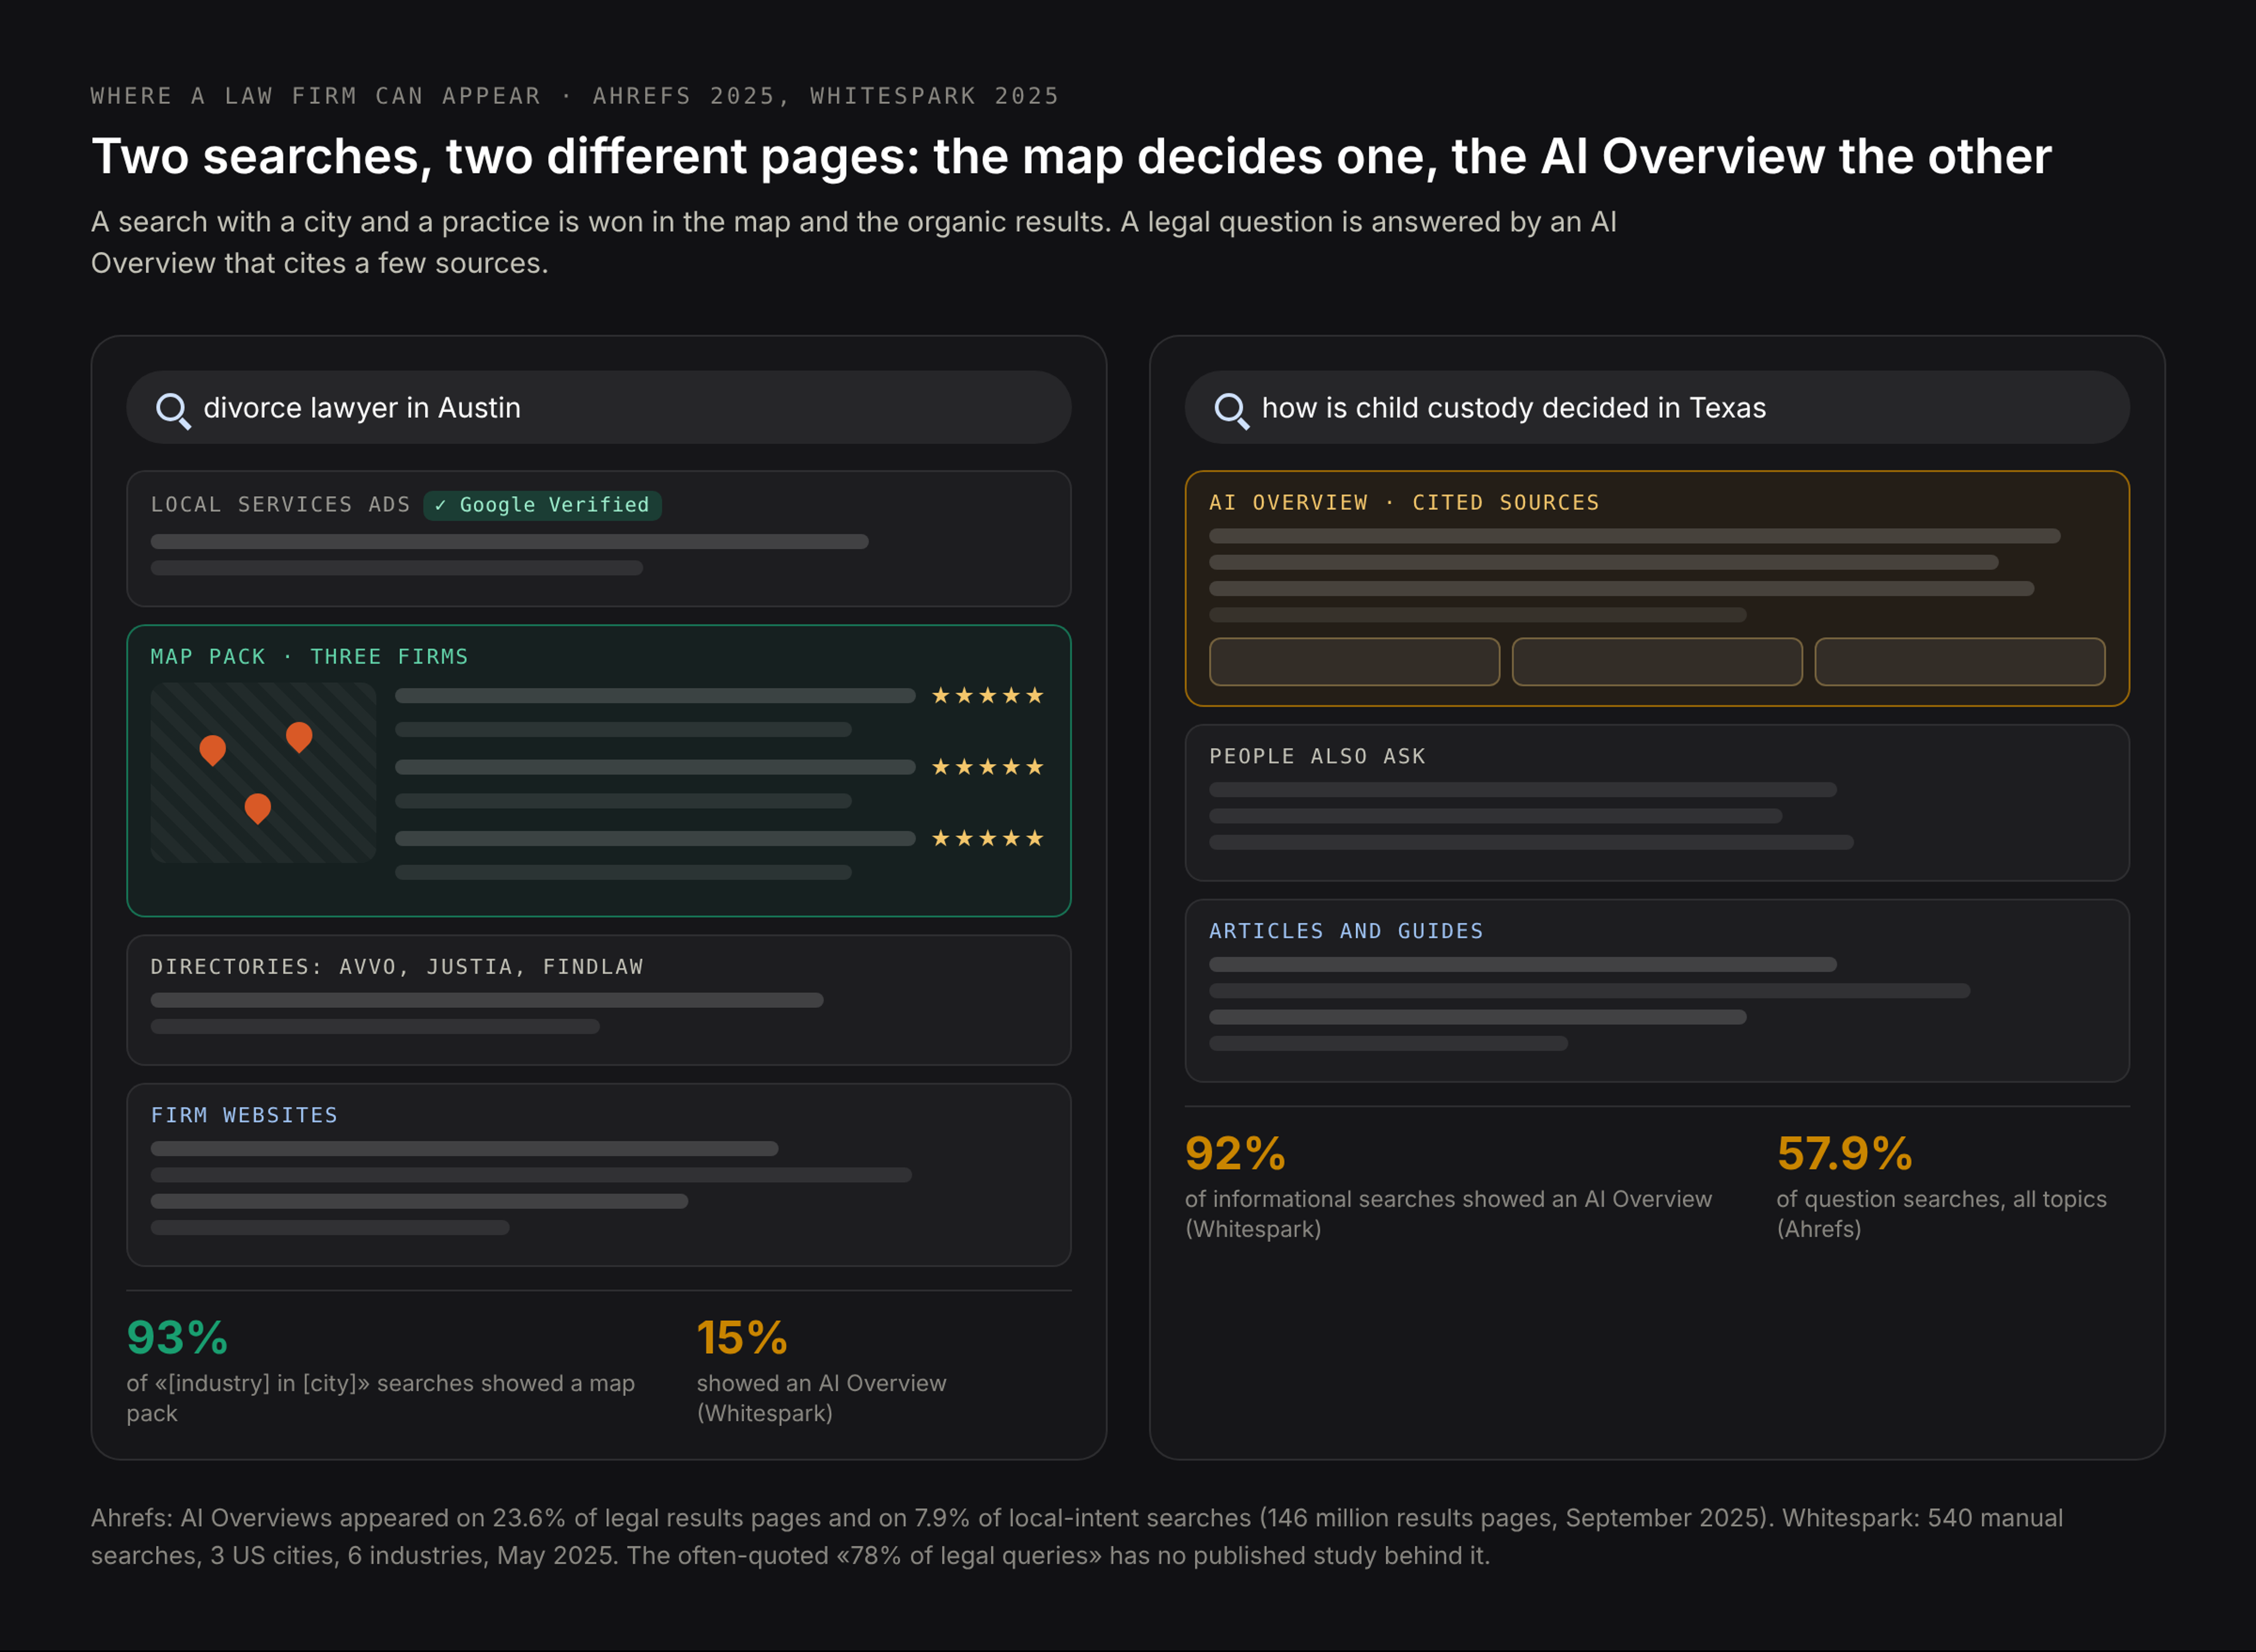
Task: Click the first firm's five-star rating
Action: click(x=988, y=695)
